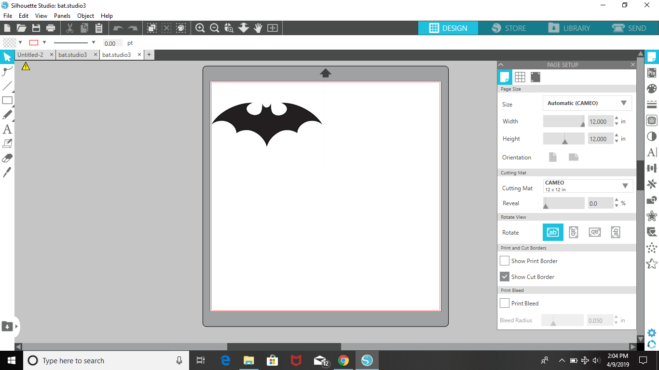Open the Preferences gear icon
This screenshot has height=370, width=659.
click(x=652, y=333)
